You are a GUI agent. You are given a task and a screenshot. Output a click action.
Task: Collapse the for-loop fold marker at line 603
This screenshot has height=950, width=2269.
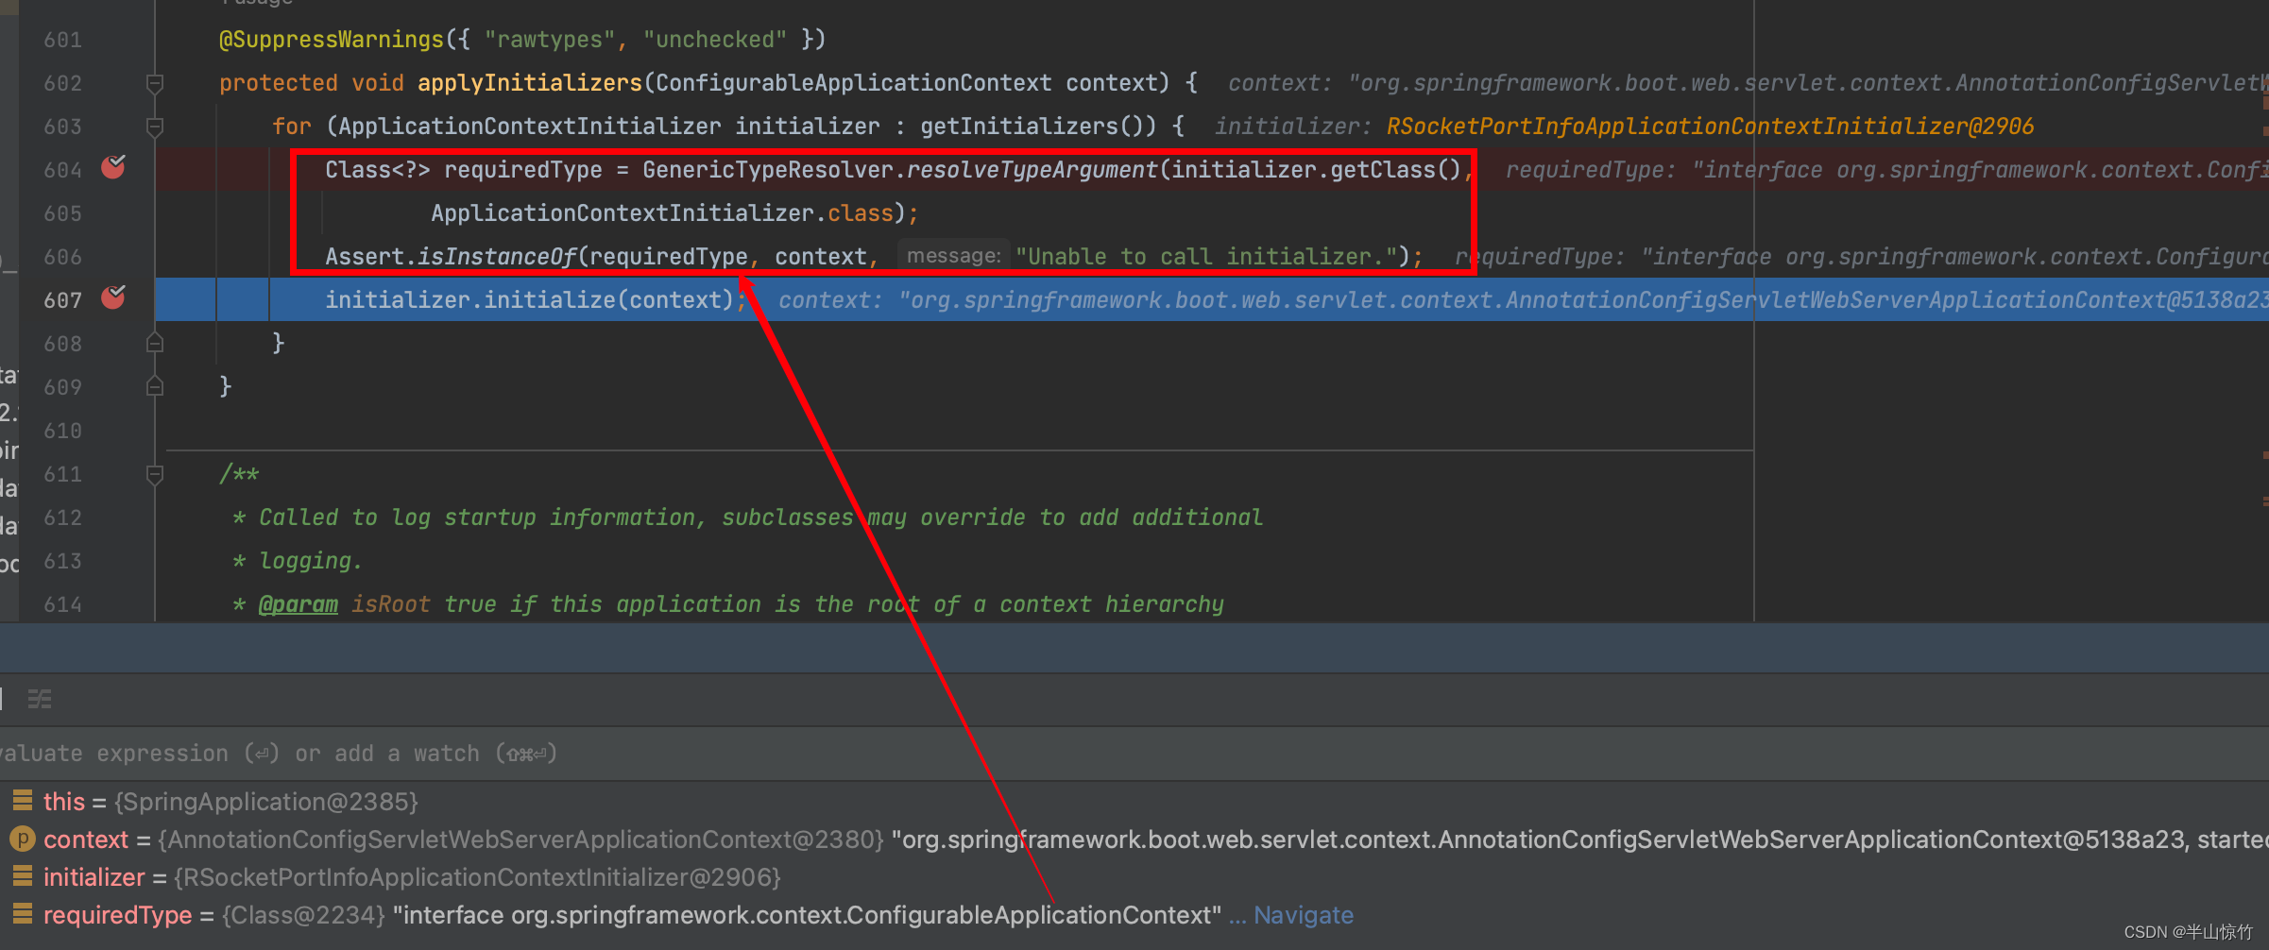[x=155, y=127]
